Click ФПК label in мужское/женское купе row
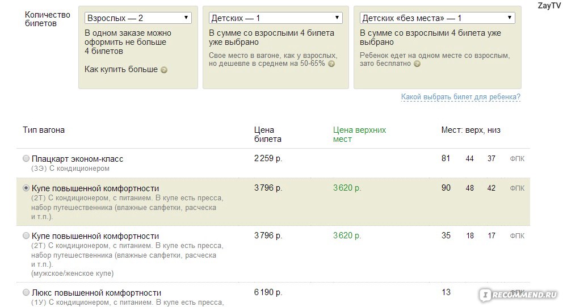Screen dimensions: 563x307 [x=517, y=235]
